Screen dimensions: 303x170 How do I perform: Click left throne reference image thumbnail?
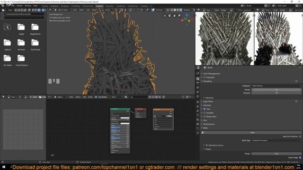point(224,39)
